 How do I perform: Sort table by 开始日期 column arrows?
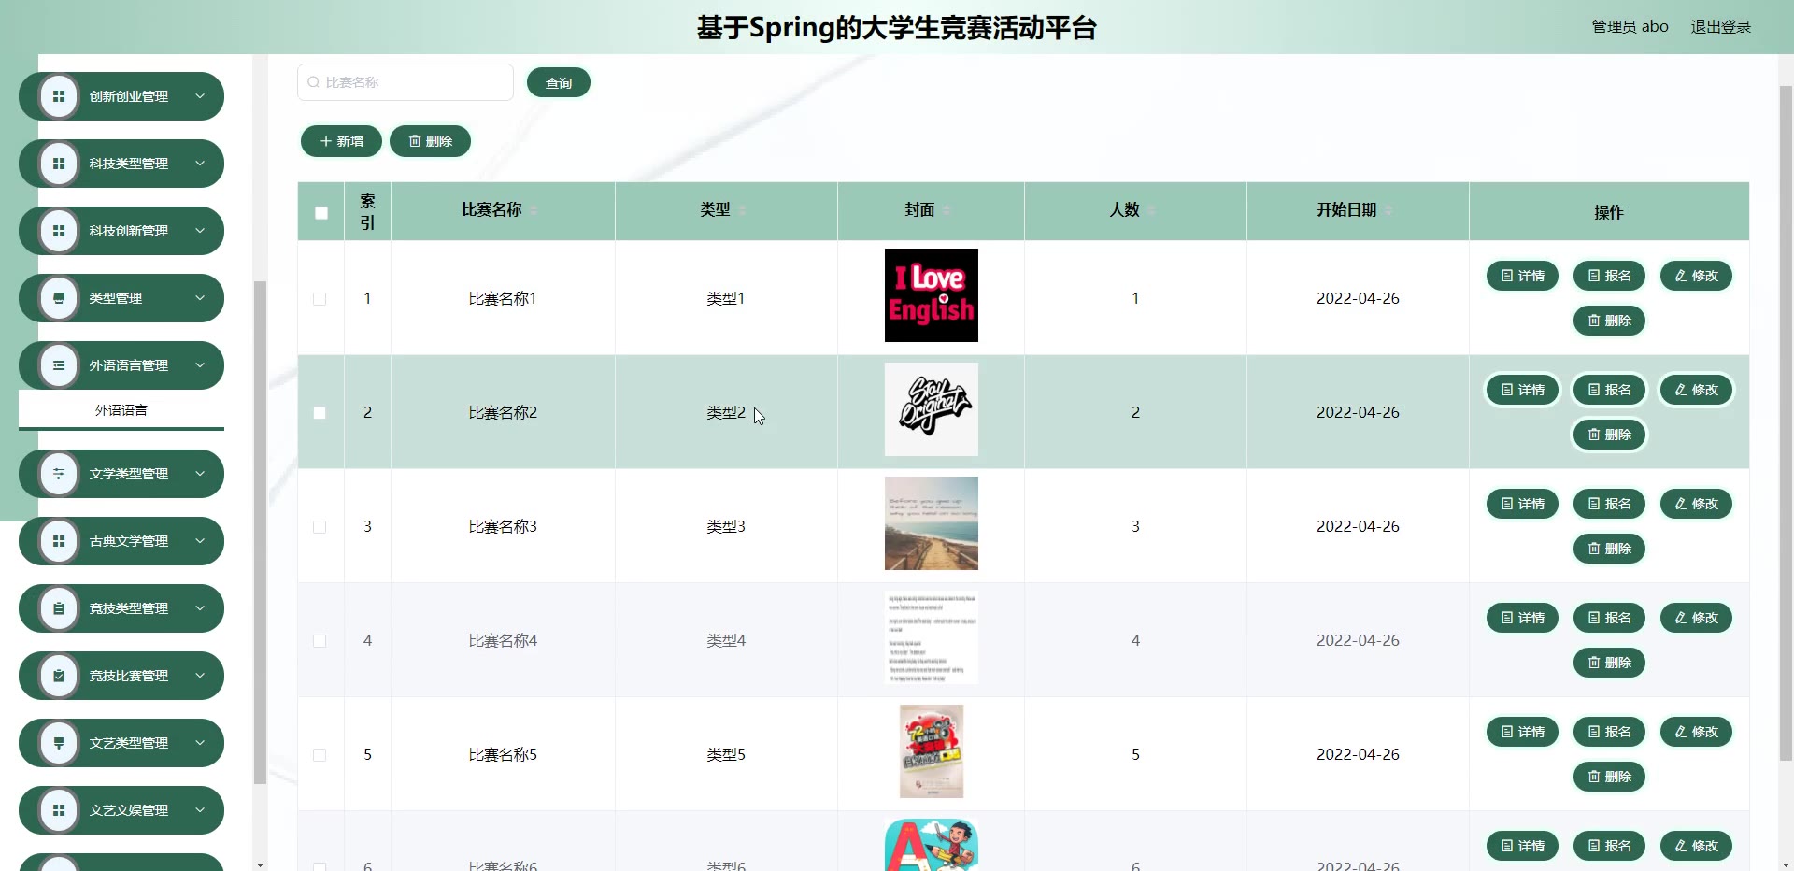pos(1388,210)
